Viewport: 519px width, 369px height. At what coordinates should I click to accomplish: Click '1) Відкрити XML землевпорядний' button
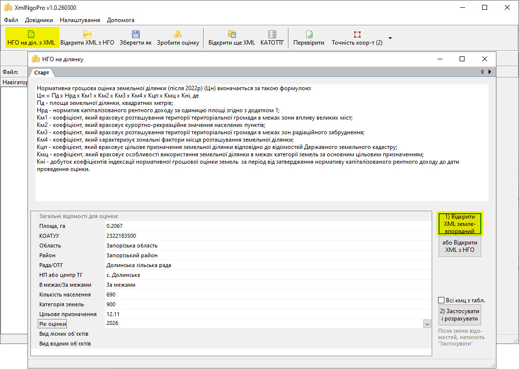tap(460, 224)
